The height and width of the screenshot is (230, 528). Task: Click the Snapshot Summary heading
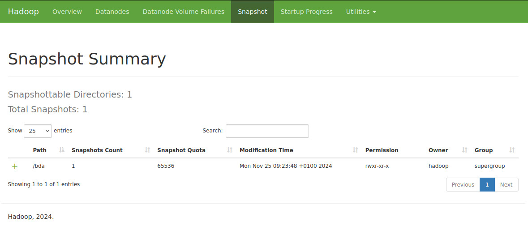(x=87, y=59)
